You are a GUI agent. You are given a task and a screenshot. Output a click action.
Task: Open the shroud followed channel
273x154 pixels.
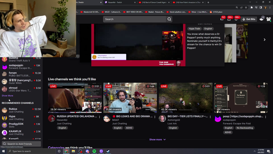point(21,89)
